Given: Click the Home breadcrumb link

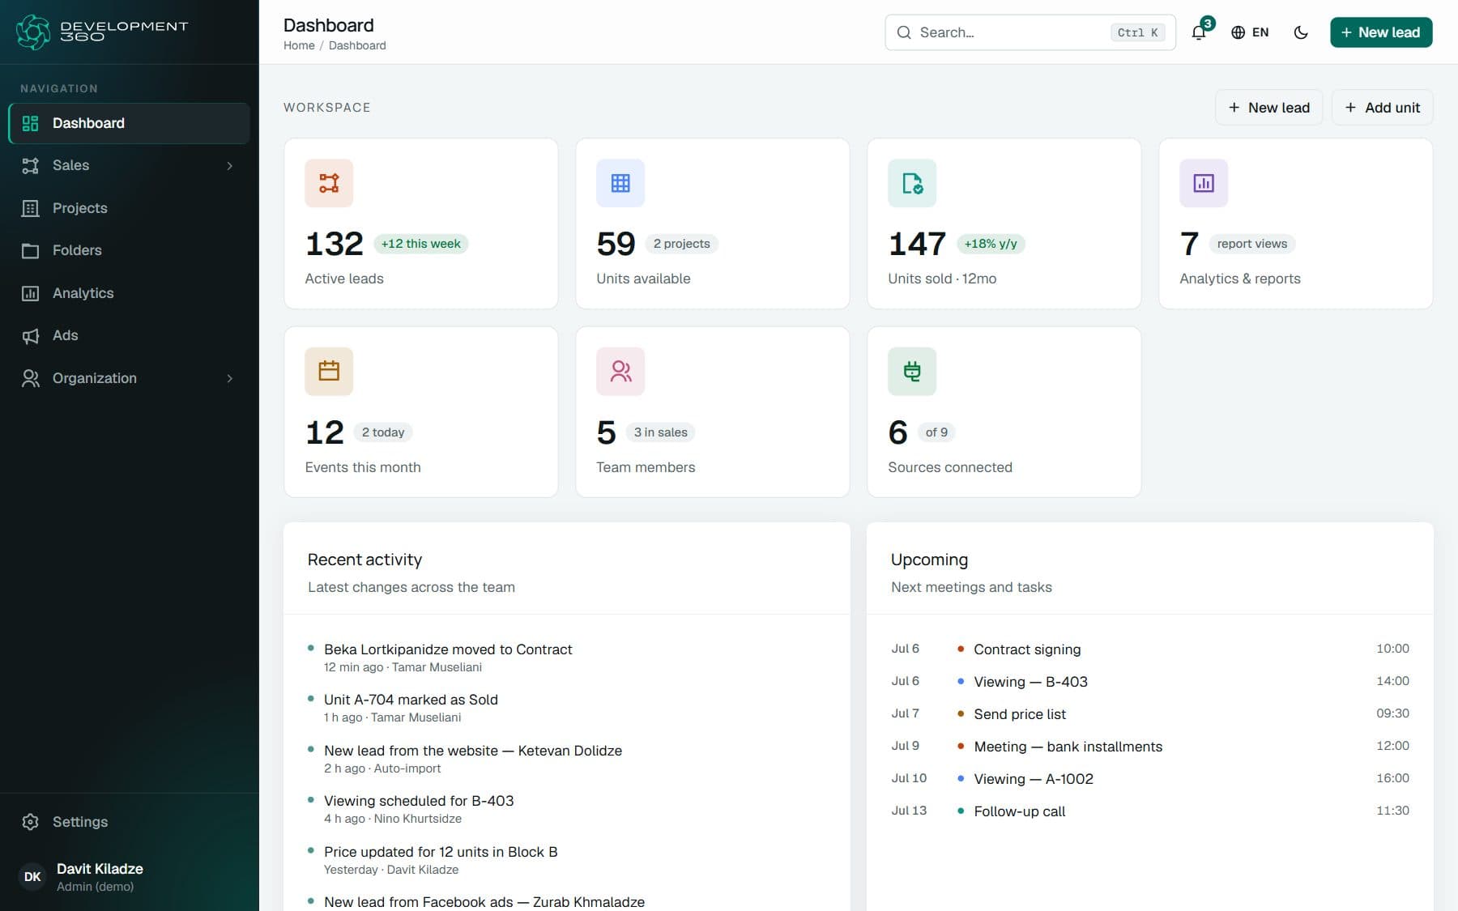Looking at the screenshot, I should point(299,45).
